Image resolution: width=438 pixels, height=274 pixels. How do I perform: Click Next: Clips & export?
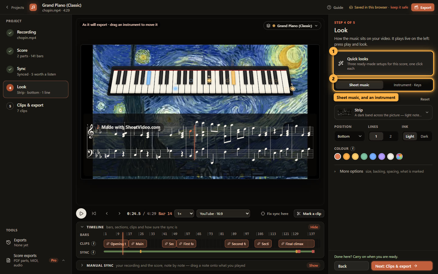[402, 266]
